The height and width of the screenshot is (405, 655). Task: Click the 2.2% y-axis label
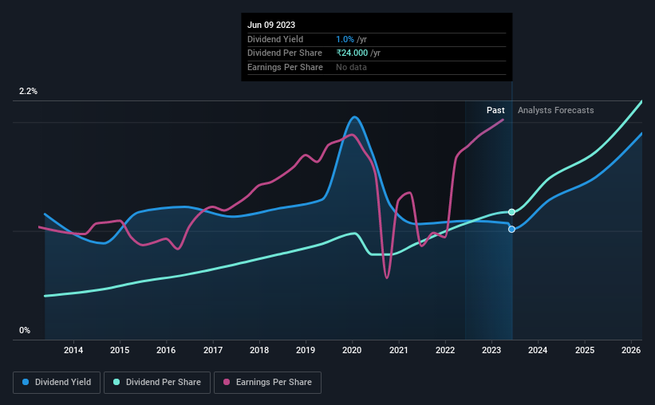[x=28, y=91]
